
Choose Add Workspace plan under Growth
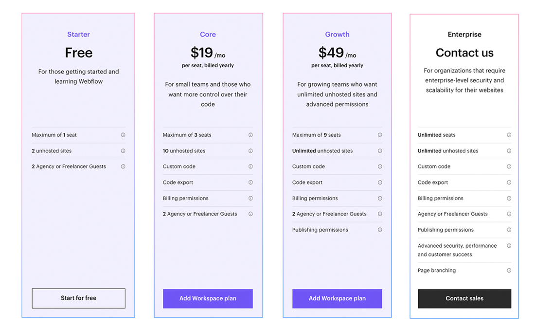pyautogui.click(x=337, y=298)
